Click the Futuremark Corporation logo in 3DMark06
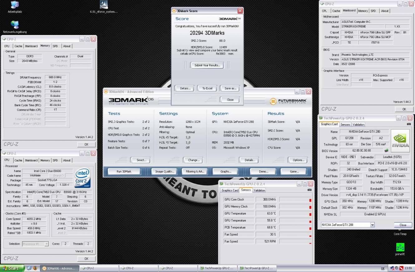The image size is (415, 272). point(288,101)
